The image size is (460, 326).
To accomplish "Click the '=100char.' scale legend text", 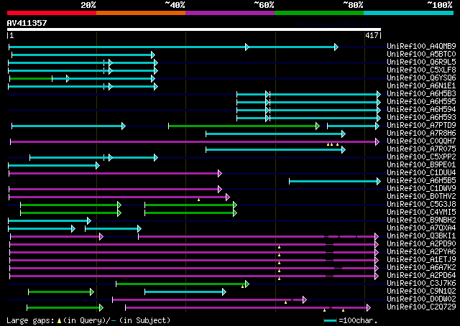I will coord(358,320).
